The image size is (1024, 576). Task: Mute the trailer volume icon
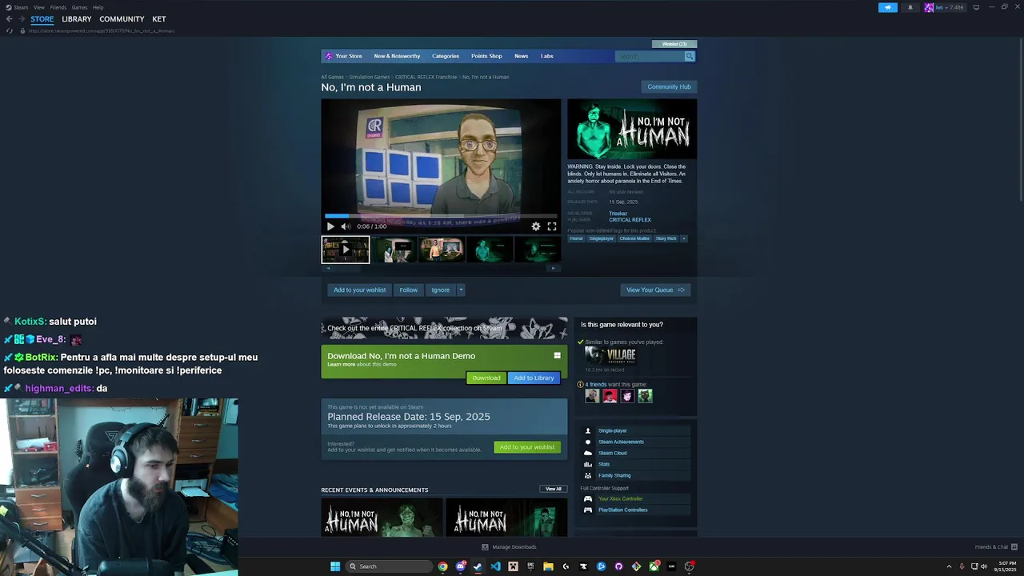[x=346, y=226]
